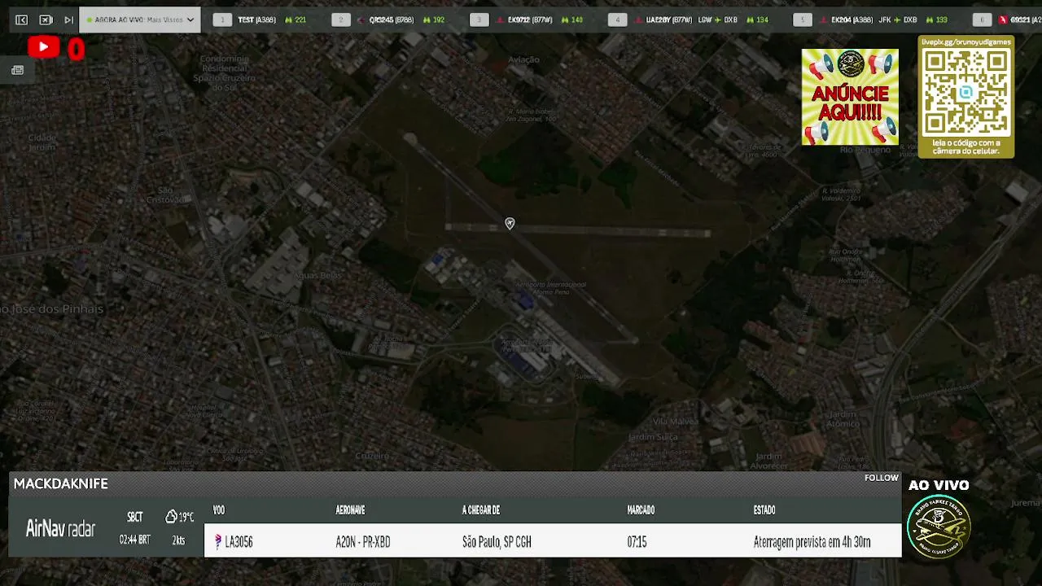
Task: Click the Emirates icon next to UAE28Y
Action: click(x=639, y=20)
